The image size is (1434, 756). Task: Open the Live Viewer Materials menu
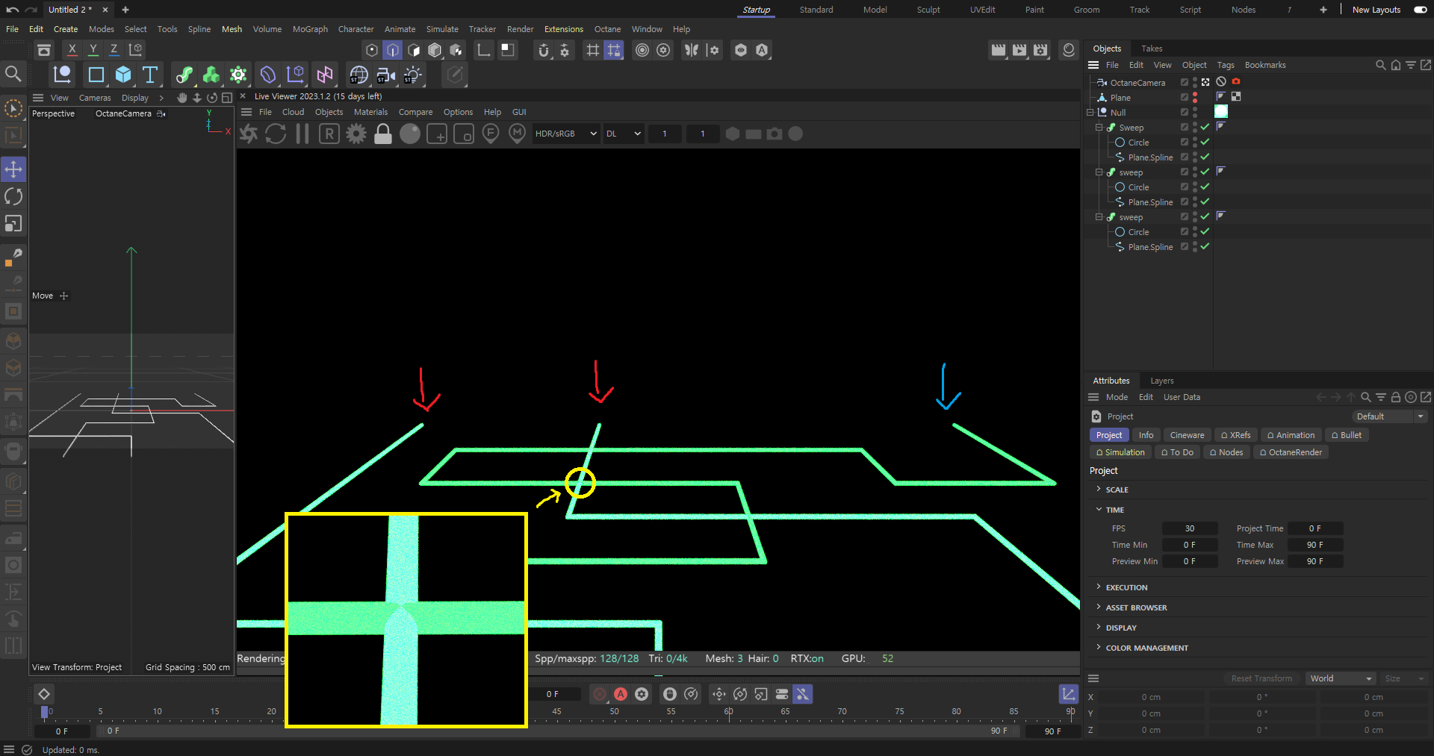pos(370,112)
